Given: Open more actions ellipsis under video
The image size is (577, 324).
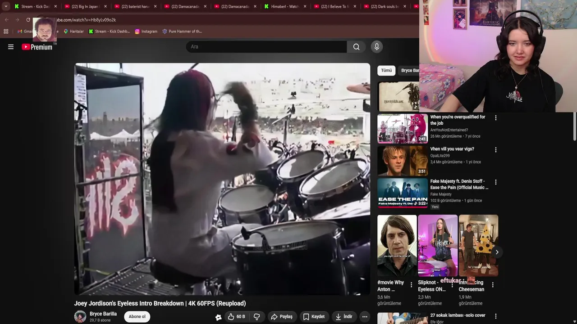Looking at the screenshot, I should [x=365, y=317].
